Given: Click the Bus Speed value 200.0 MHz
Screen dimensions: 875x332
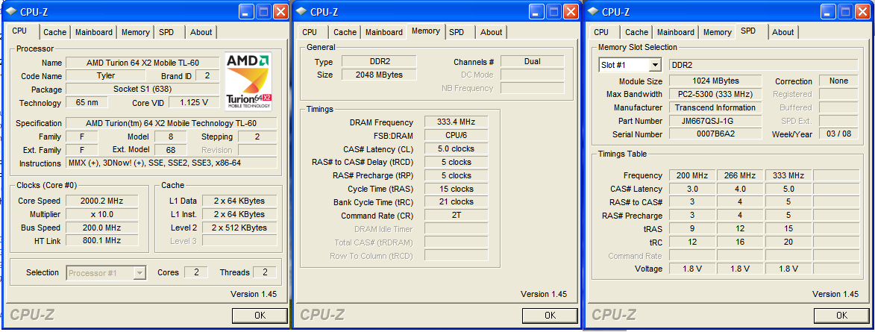Looking at the screenshot, I should click(101, 228).
